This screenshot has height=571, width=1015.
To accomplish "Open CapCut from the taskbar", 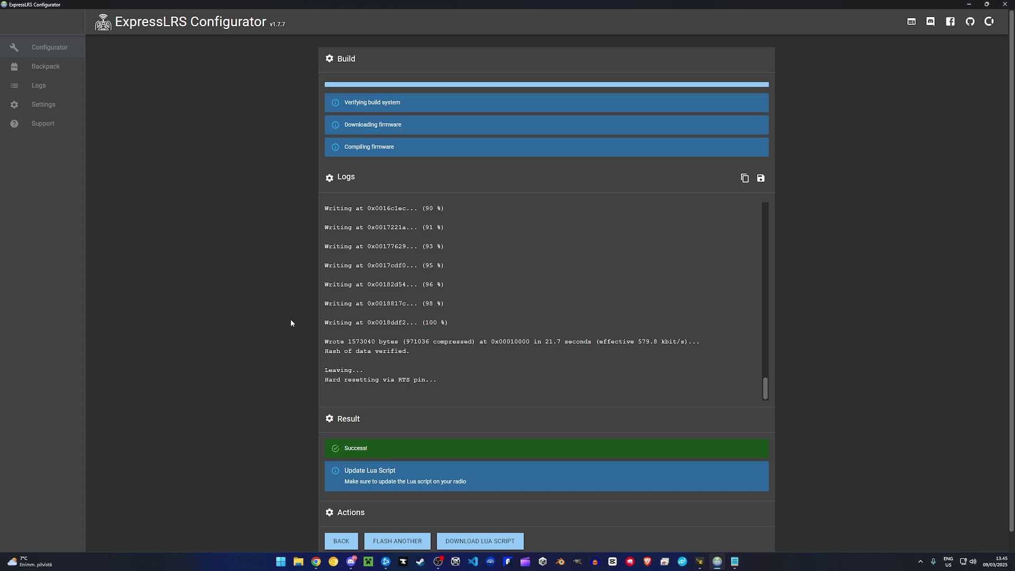I will click(x=613, y=561).
